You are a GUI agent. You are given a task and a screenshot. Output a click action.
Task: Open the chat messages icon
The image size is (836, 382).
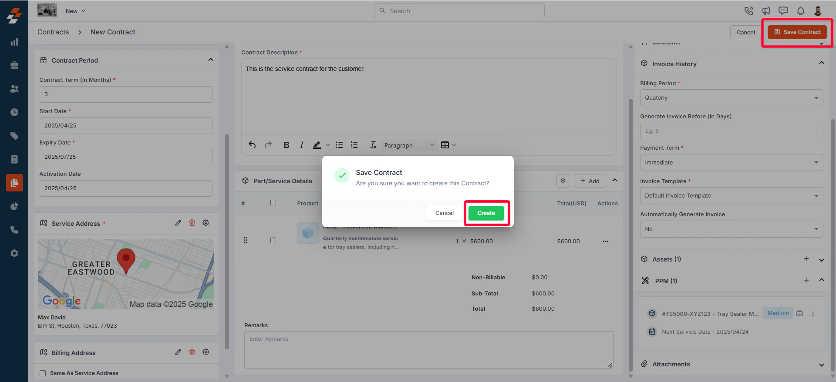pyautogui.click(x=783, y=11)
